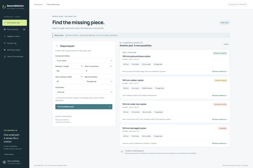
Task: Review evidence for the rubber caster
Action: click(220, 95)
